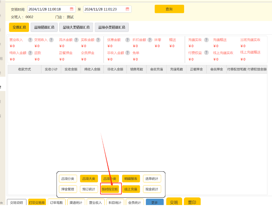This screenshot has width=272, height=206.
Task: Click the 会员统计 button
Action: pos(135,202)
